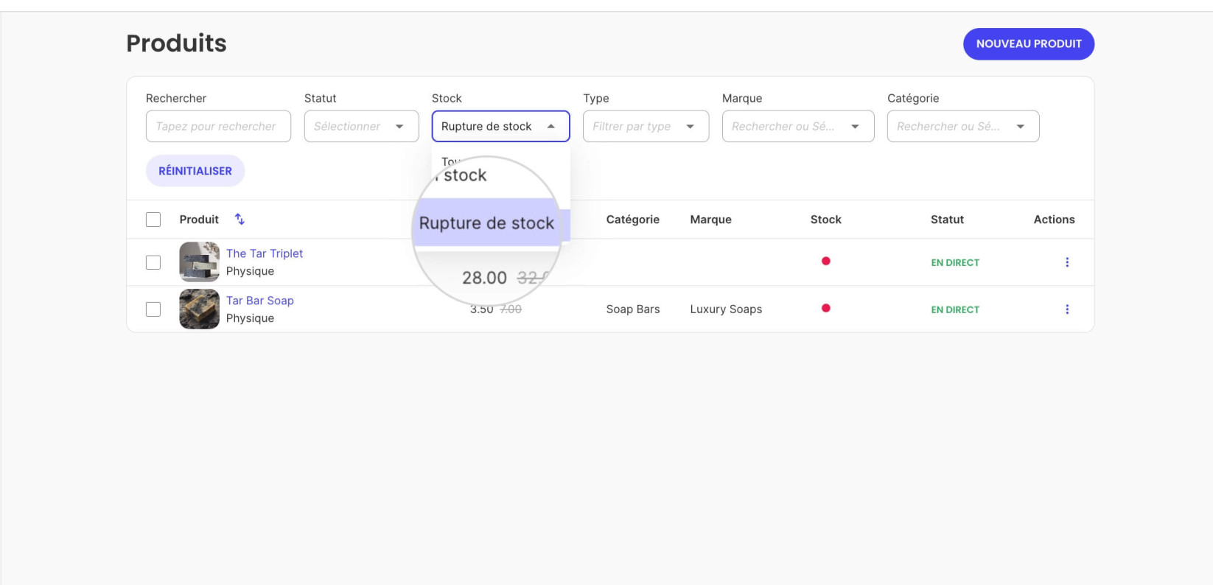Click the Produit column header
The image size is (1213, 585).
pyautogui.click(x=199, y=220)
